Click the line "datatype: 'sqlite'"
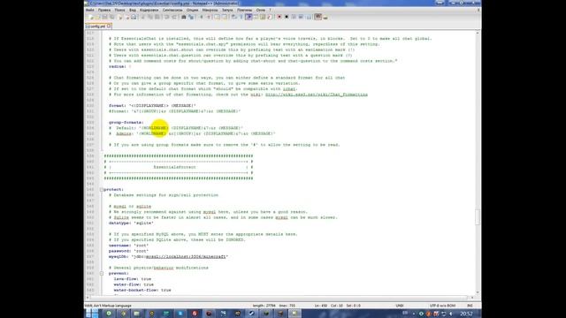 pos(131,223)
